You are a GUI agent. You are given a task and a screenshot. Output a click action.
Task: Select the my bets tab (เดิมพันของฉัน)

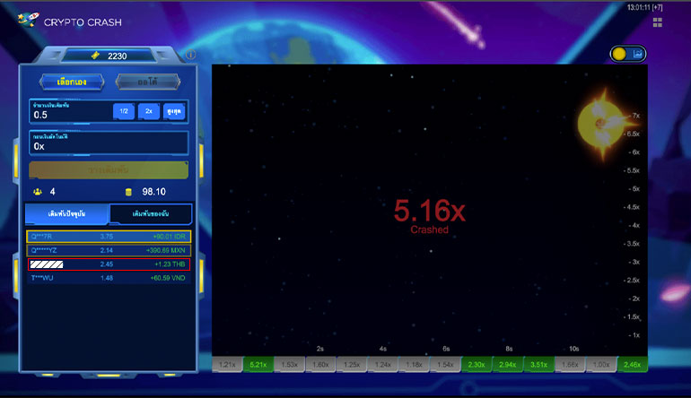pyautogui.click(x=150, y=214)
